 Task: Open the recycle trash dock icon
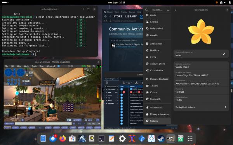click(x=181, y=139)
